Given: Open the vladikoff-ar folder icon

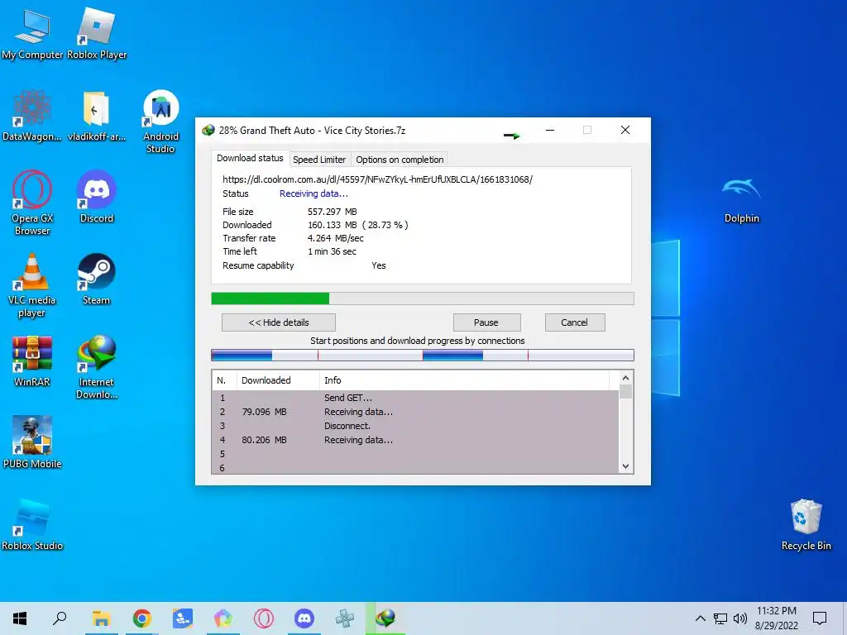Looking at the screenshot, I should (97, 116).
